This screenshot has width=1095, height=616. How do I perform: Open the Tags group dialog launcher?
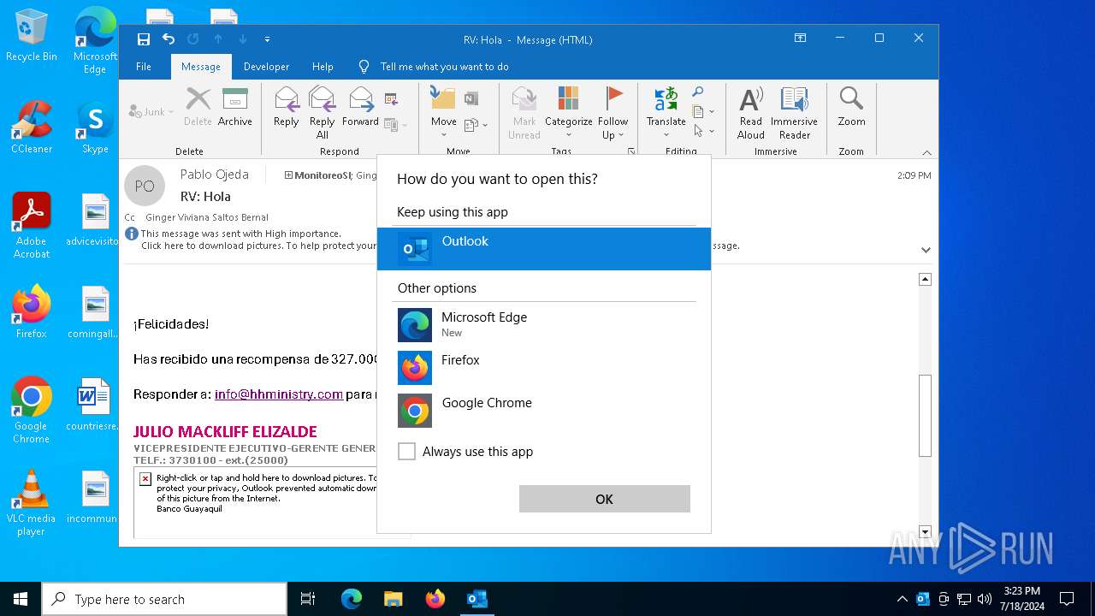click(631, 151)
